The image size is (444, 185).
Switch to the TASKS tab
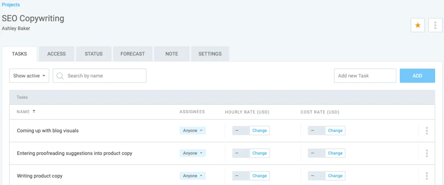click(x=19, y=54)
